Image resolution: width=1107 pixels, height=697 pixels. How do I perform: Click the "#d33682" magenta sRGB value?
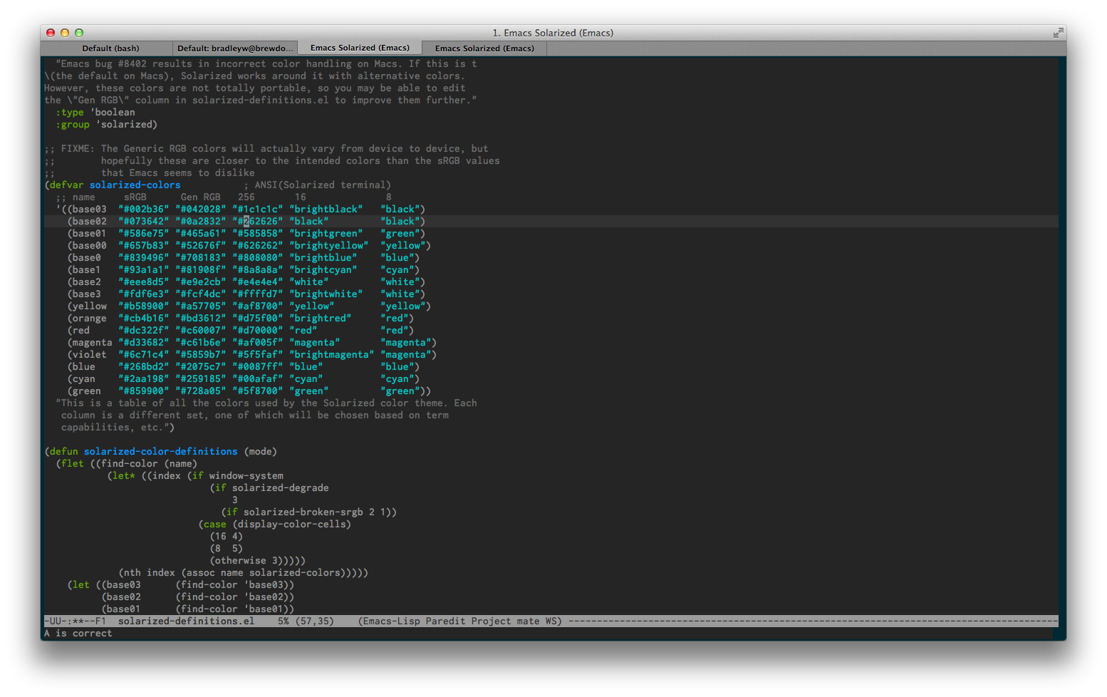144,343
